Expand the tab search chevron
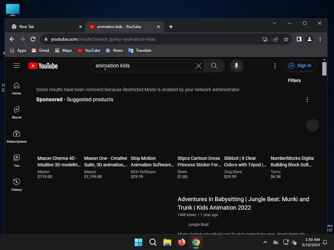 [x=275, y=23]
